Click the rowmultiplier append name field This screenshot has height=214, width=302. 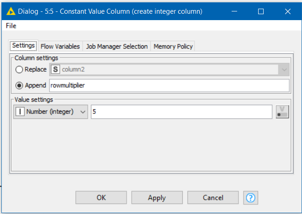coord(170,86)
